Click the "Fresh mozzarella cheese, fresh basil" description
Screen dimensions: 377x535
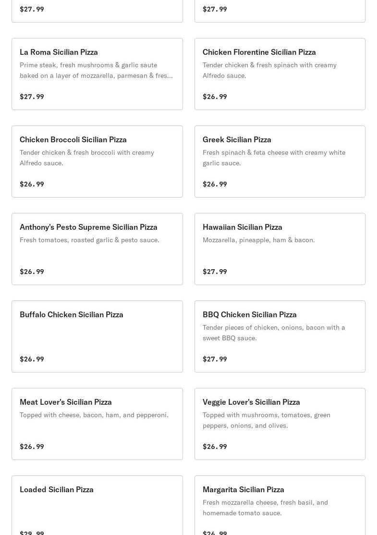pyautogui.click(x=265, y=508)
